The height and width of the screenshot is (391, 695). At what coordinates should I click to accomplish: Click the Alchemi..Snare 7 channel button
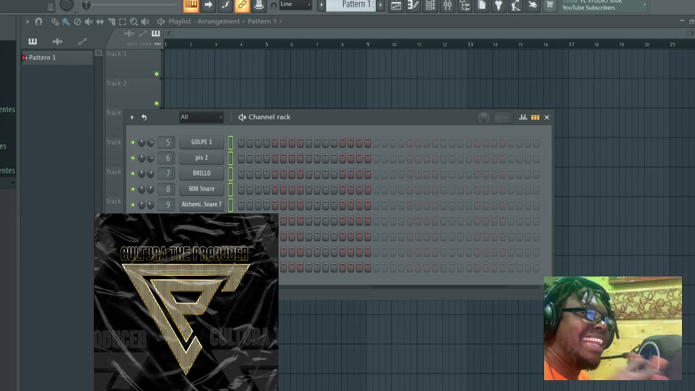click(x=201, y=205)
